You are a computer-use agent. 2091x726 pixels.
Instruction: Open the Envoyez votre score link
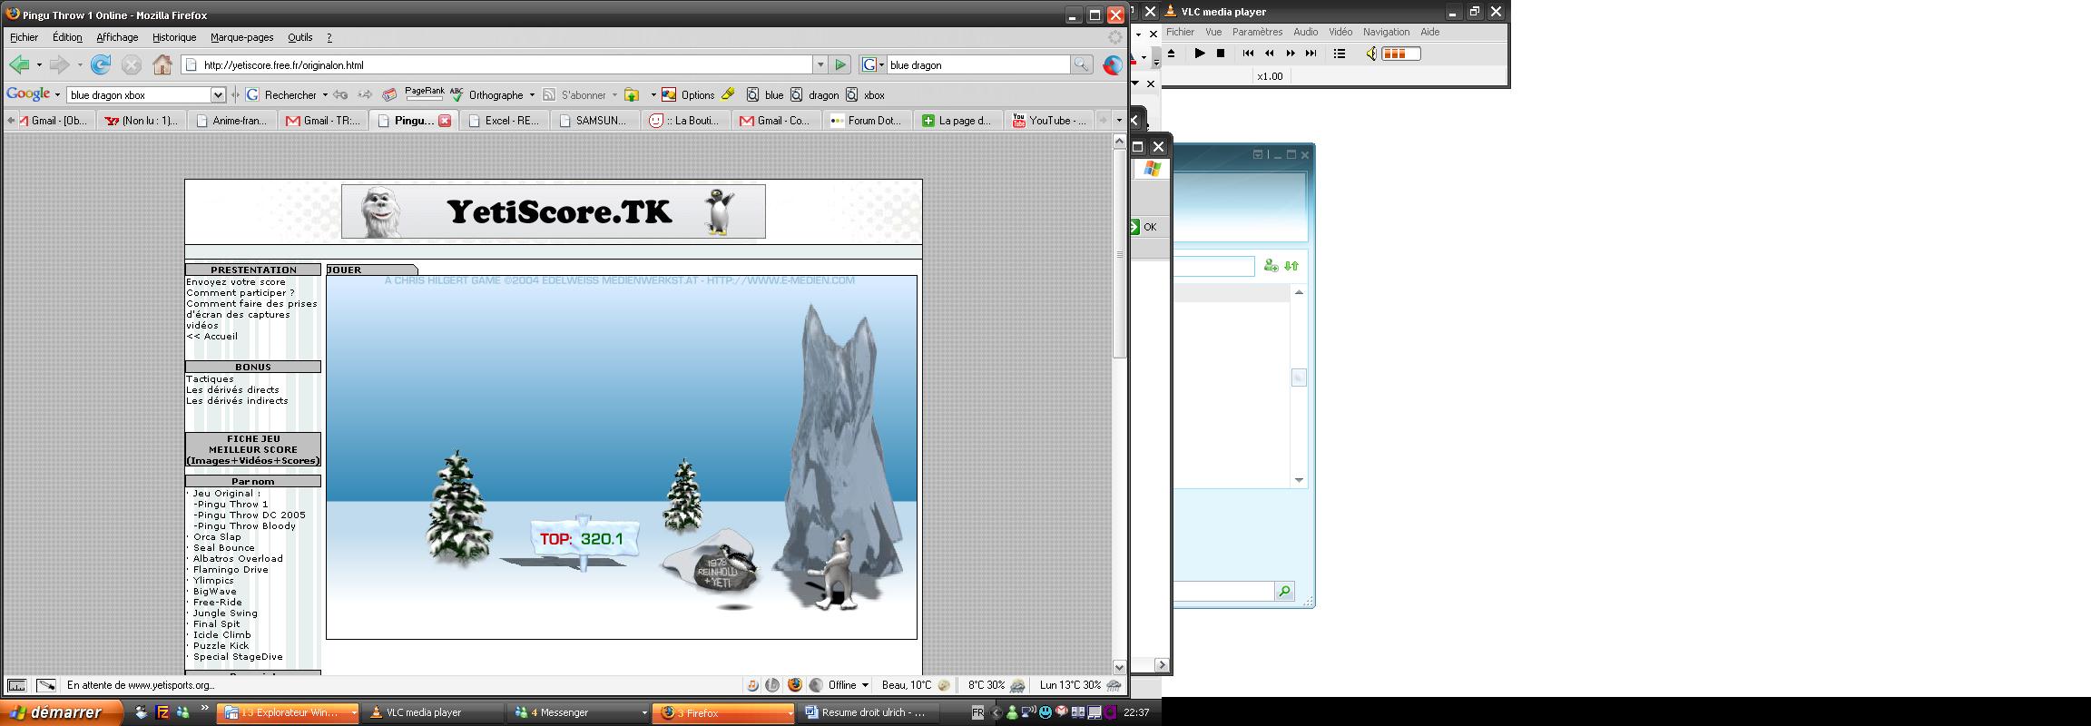click(x=236, y=282)
